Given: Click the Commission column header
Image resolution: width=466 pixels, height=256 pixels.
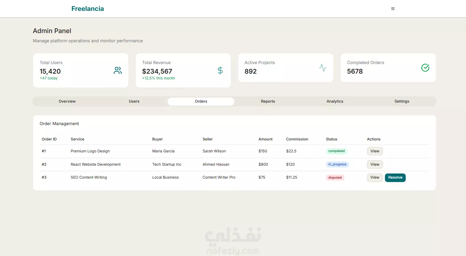Looking at the screenshot, I should (297, 139).
